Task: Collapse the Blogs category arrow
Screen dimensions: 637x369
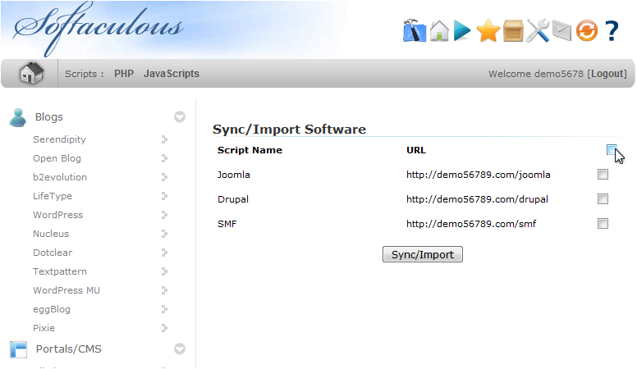Action: (x=180, y=117)
